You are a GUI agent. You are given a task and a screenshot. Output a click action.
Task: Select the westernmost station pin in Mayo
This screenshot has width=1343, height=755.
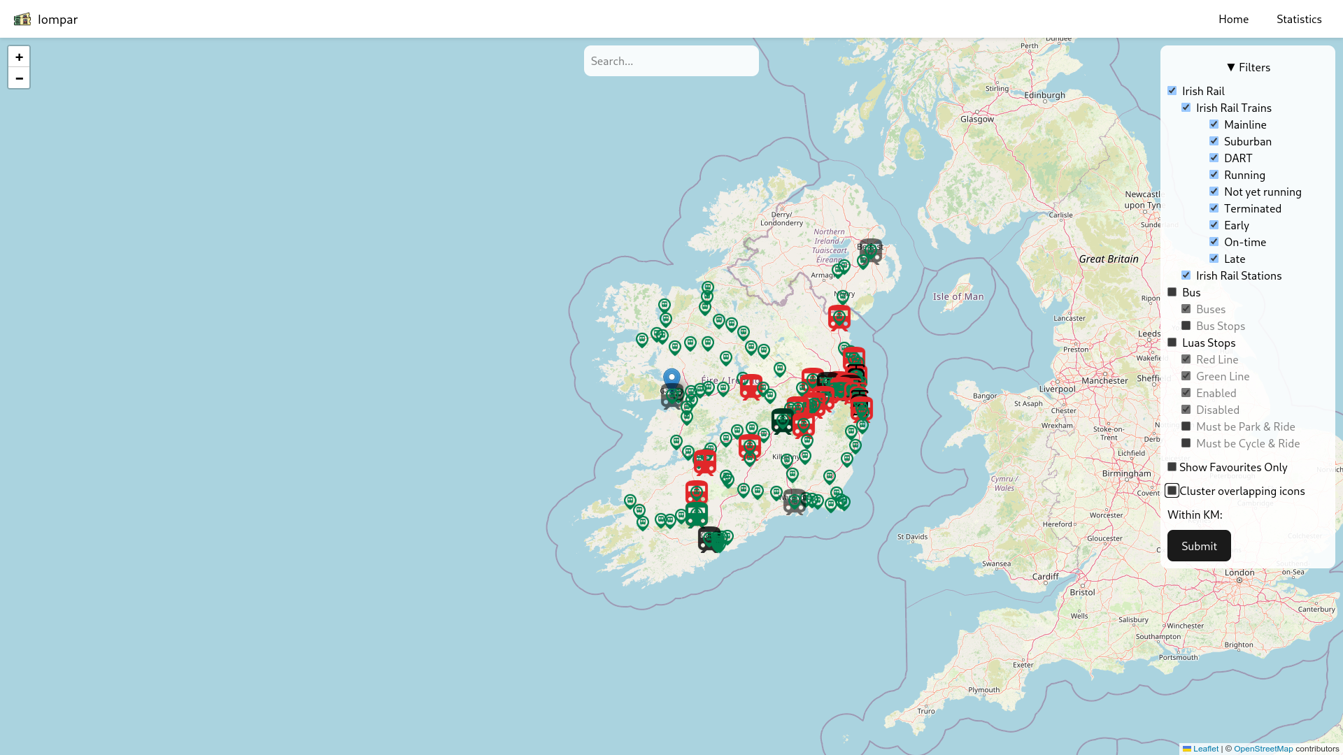click(642, 340)
